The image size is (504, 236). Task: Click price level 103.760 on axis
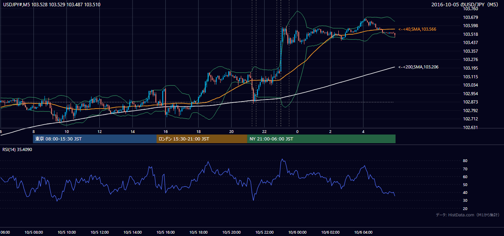coord(470,9)
